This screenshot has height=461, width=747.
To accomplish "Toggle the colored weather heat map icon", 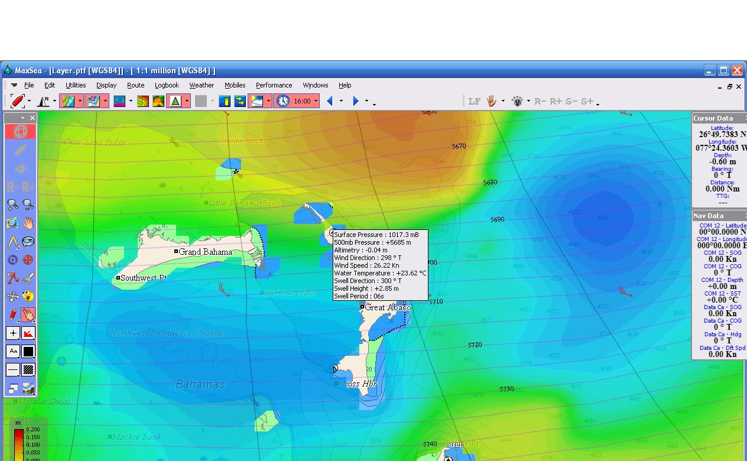I will tap(158, 101).
